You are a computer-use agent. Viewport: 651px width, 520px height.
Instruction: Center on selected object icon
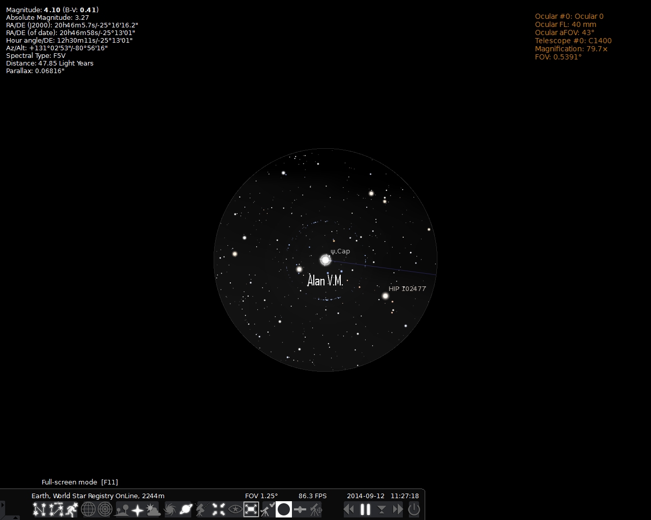(x=219, y=509)
